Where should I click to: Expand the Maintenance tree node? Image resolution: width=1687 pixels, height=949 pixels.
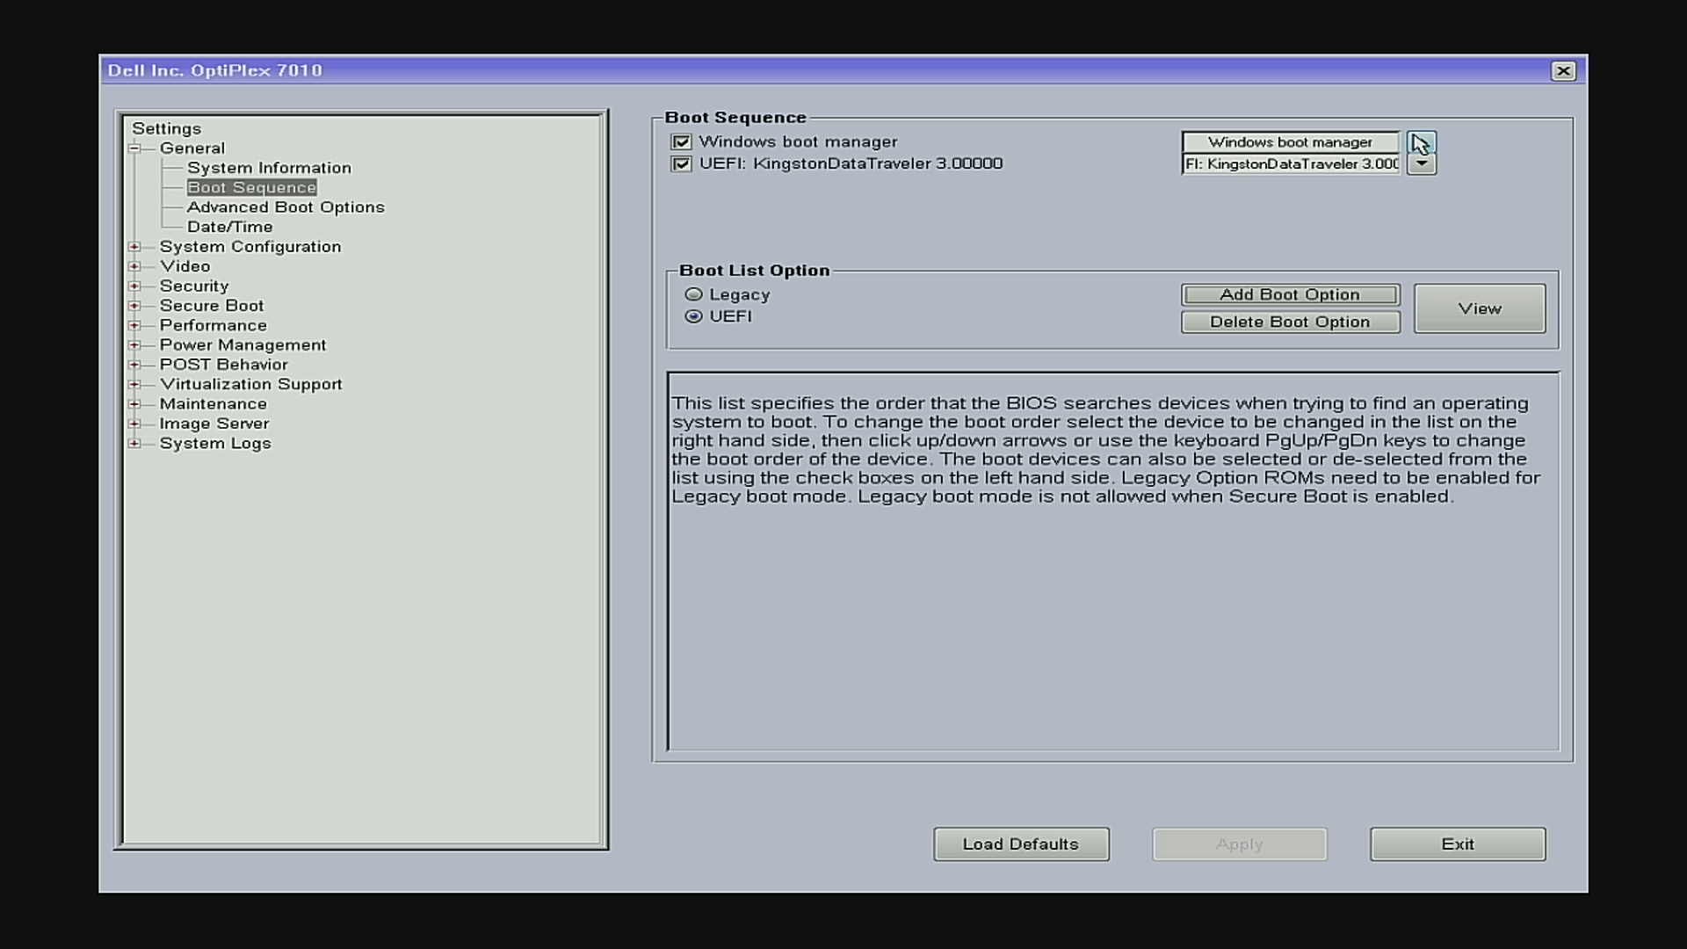134,404
